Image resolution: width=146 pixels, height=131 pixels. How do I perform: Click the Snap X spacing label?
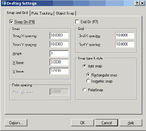(x=25, y=36)
